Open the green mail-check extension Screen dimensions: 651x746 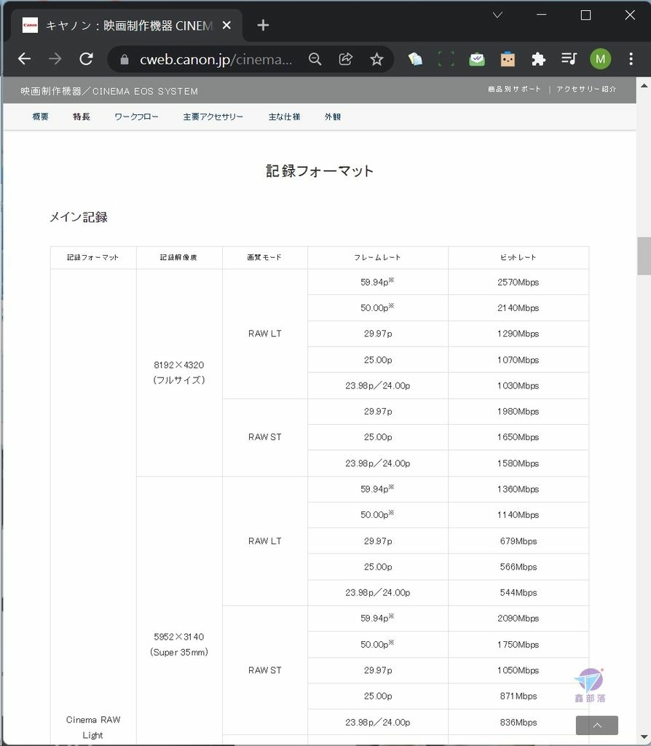click(477, 59)
